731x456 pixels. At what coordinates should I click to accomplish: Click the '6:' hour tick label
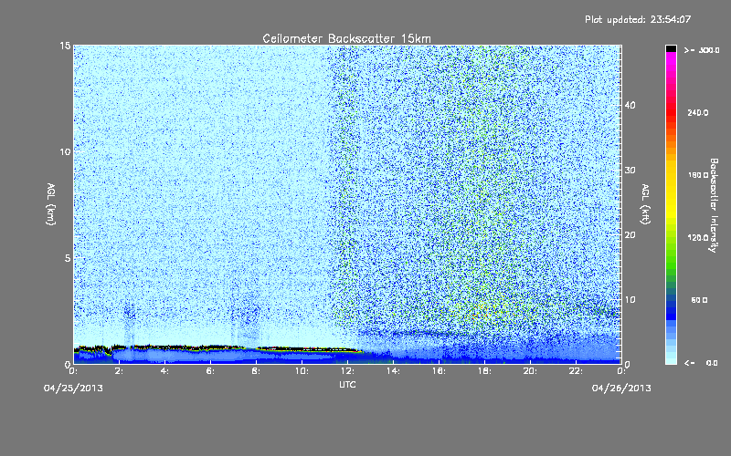coord(211,371)
